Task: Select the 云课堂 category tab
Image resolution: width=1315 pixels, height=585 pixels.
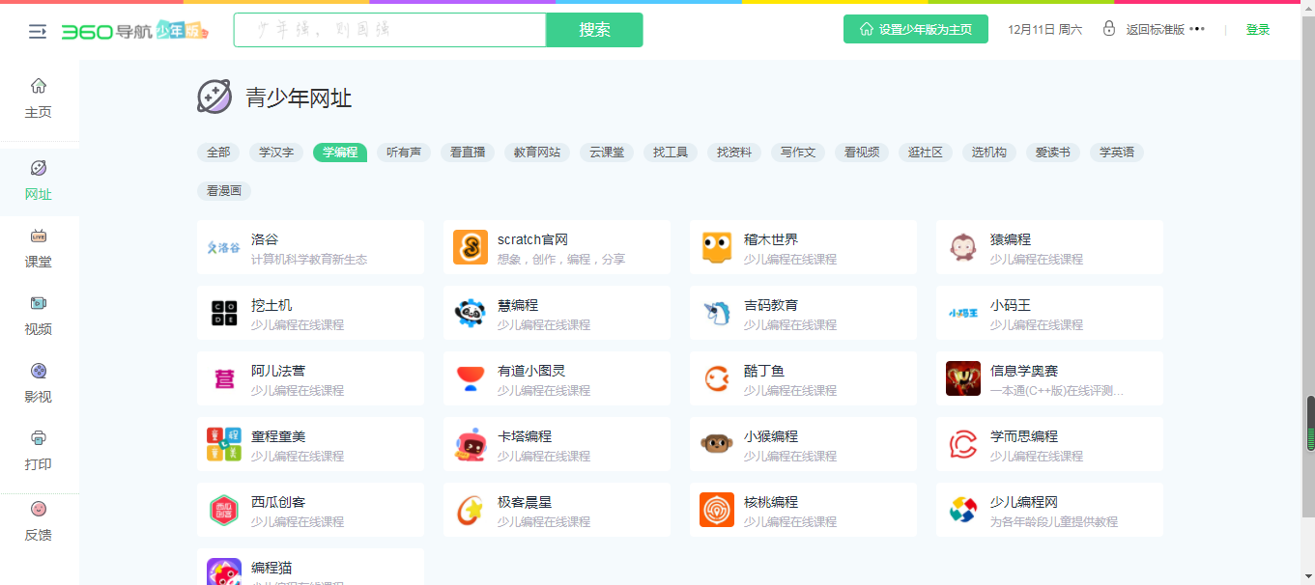Action: [607, 153]
